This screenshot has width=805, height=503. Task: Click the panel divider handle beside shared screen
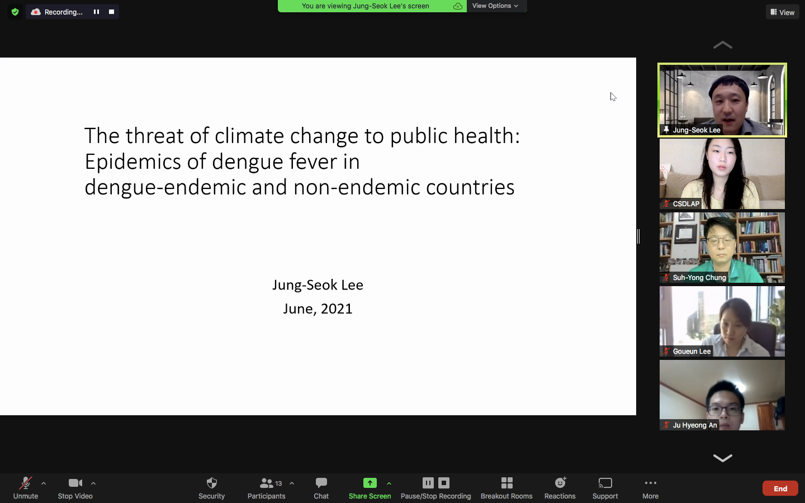coord(638,236)
